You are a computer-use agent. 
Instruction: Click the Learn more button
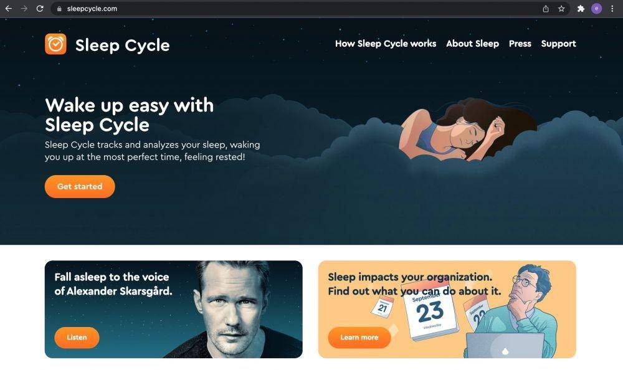click(x=359, y=338)
